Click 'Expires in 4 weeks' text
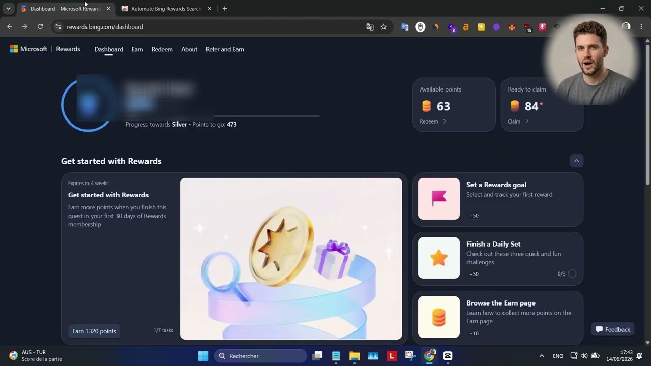 [88, 183]
